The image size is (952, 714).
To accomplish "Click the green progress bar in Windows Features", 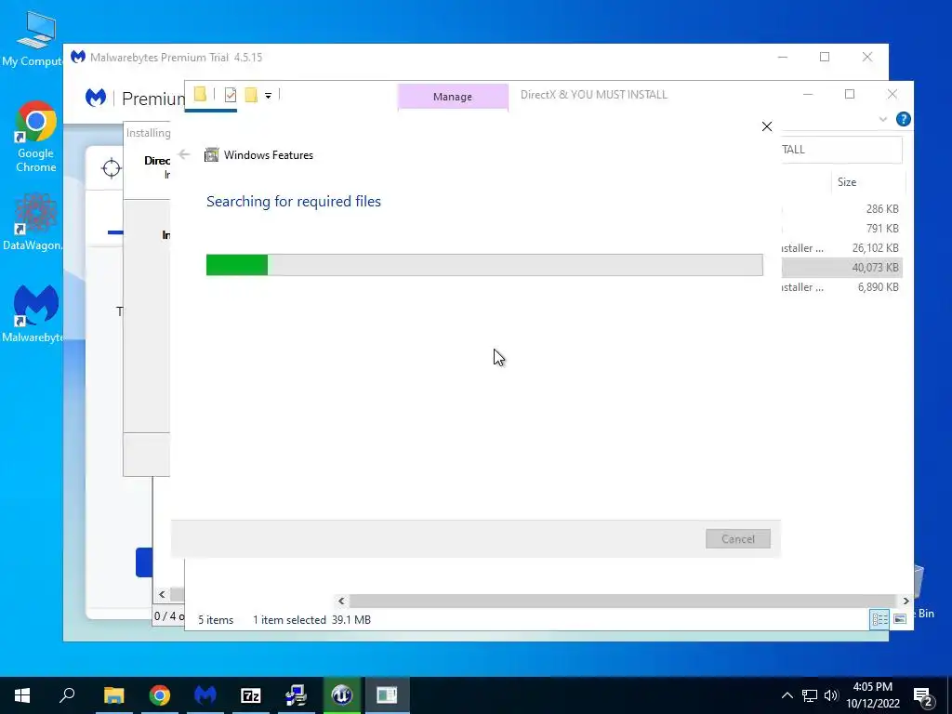I will [x=237, y=265].
